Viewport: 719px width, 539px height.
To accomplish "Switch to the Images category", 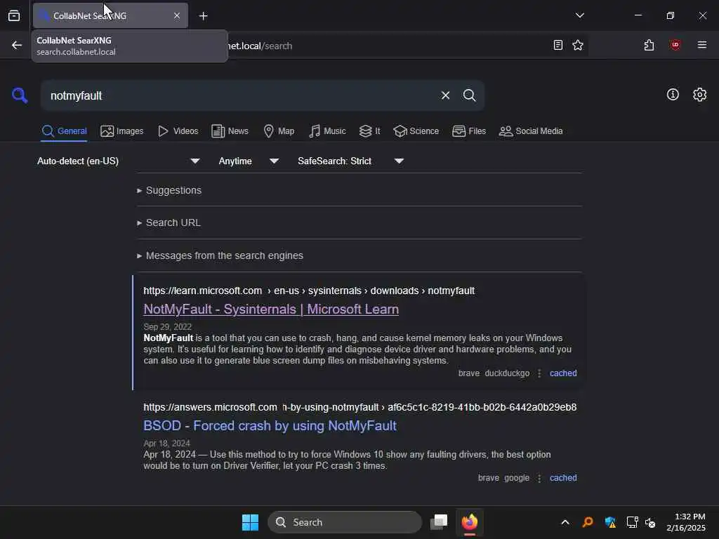I will [x=122, y=131].
